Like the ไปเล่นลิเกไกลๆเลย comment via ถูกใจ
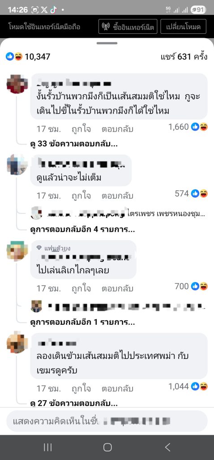Viewport: 214px width, 460px height. 81,288
